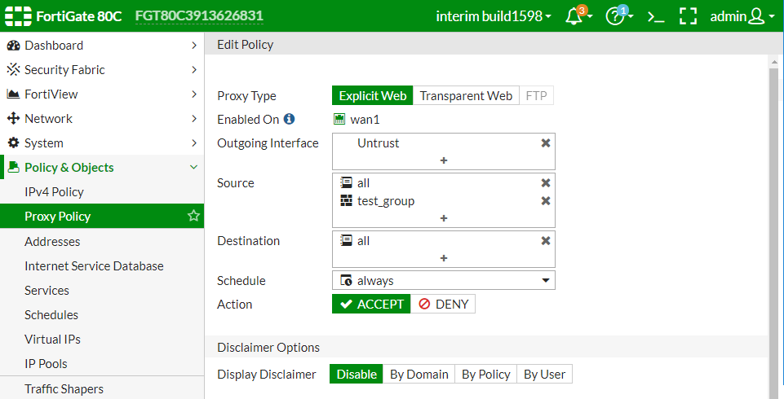Open the help question mark menu
Screen dimensions: 784x399
(x=616, y=16)
